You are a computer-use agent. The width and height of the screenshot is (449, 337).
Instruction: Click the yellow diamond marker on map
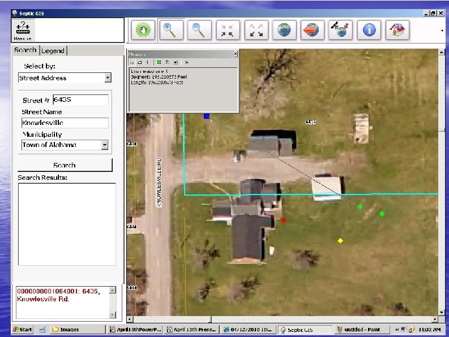pos(340,241)
